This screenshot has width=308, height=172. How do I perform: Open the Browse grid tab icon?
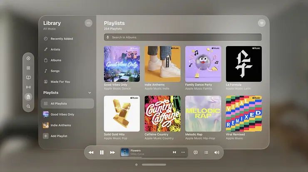click(x=28, y=68)
